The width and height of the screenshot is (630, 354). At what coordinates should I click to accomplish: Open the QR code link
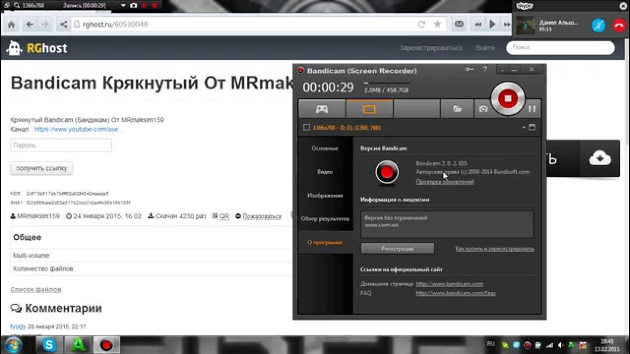click(224, 216)
